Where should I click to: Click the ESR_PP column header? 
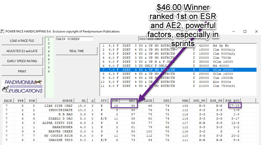click(x=215, y=101)
